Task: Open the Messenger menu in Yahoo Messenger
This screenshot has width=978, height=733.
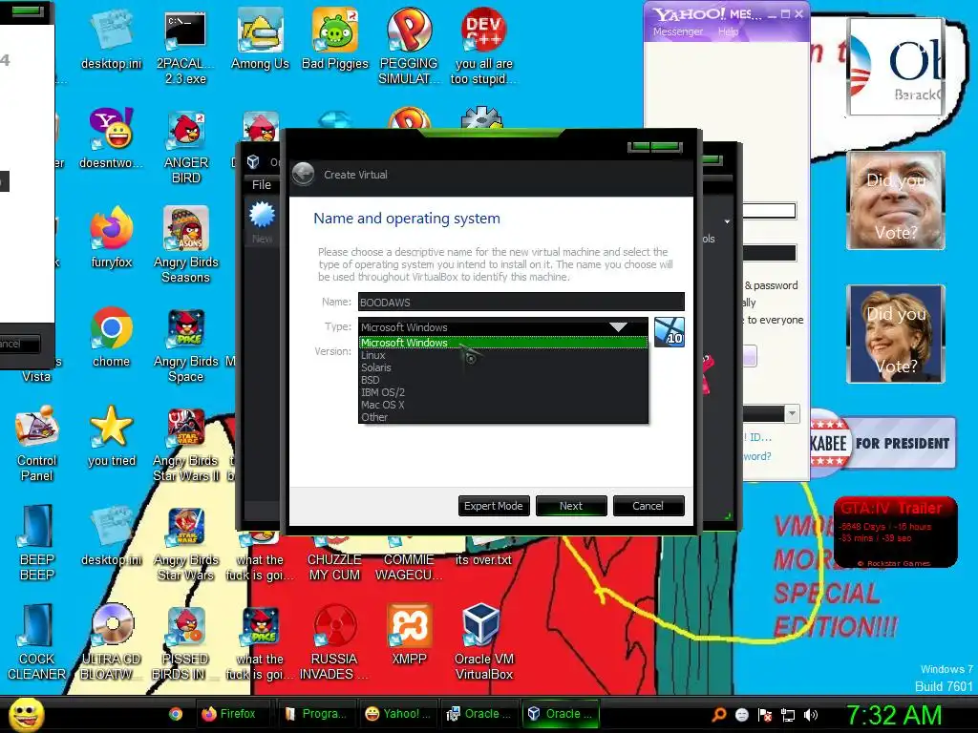Action: [678, 31]
